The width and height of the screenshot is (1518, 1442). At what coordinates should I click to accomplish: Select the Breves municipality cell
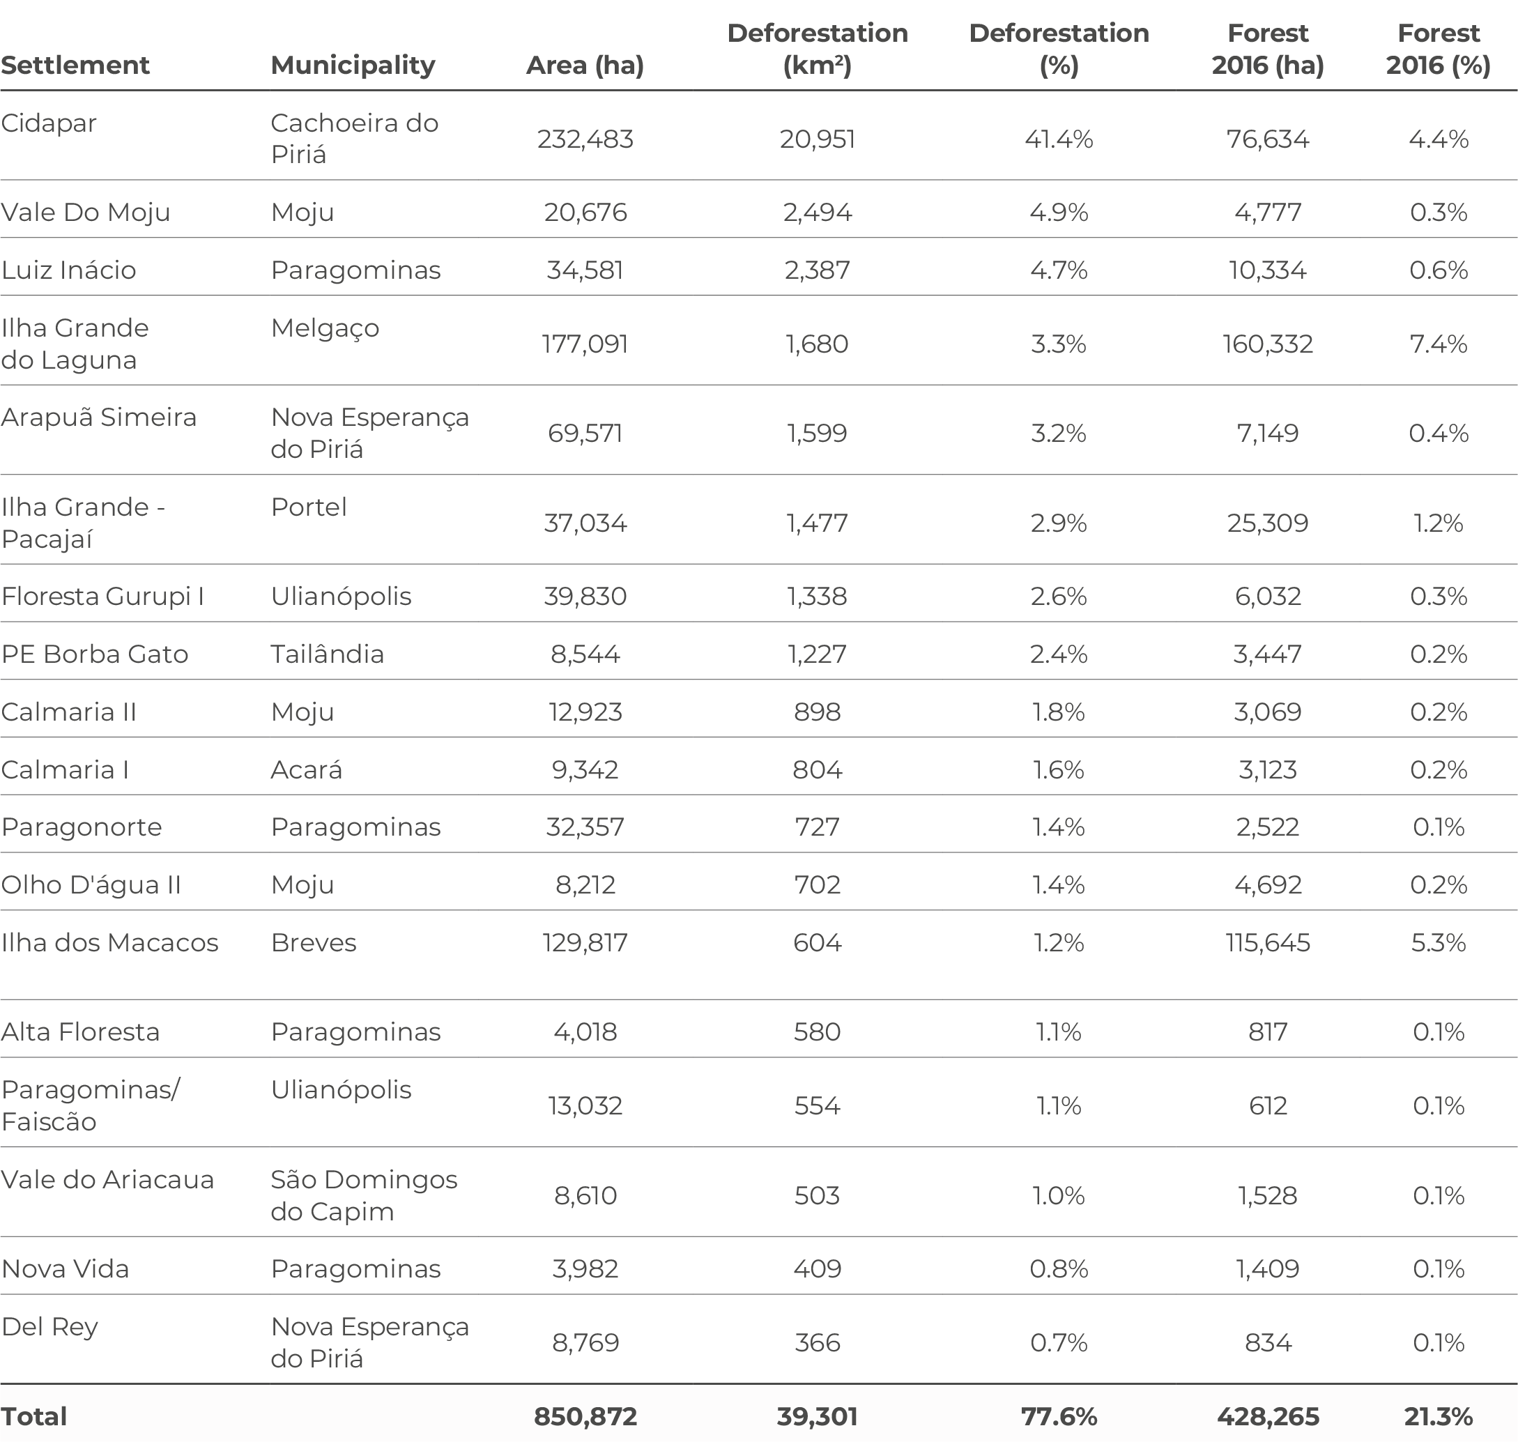(x=314, y=942)
